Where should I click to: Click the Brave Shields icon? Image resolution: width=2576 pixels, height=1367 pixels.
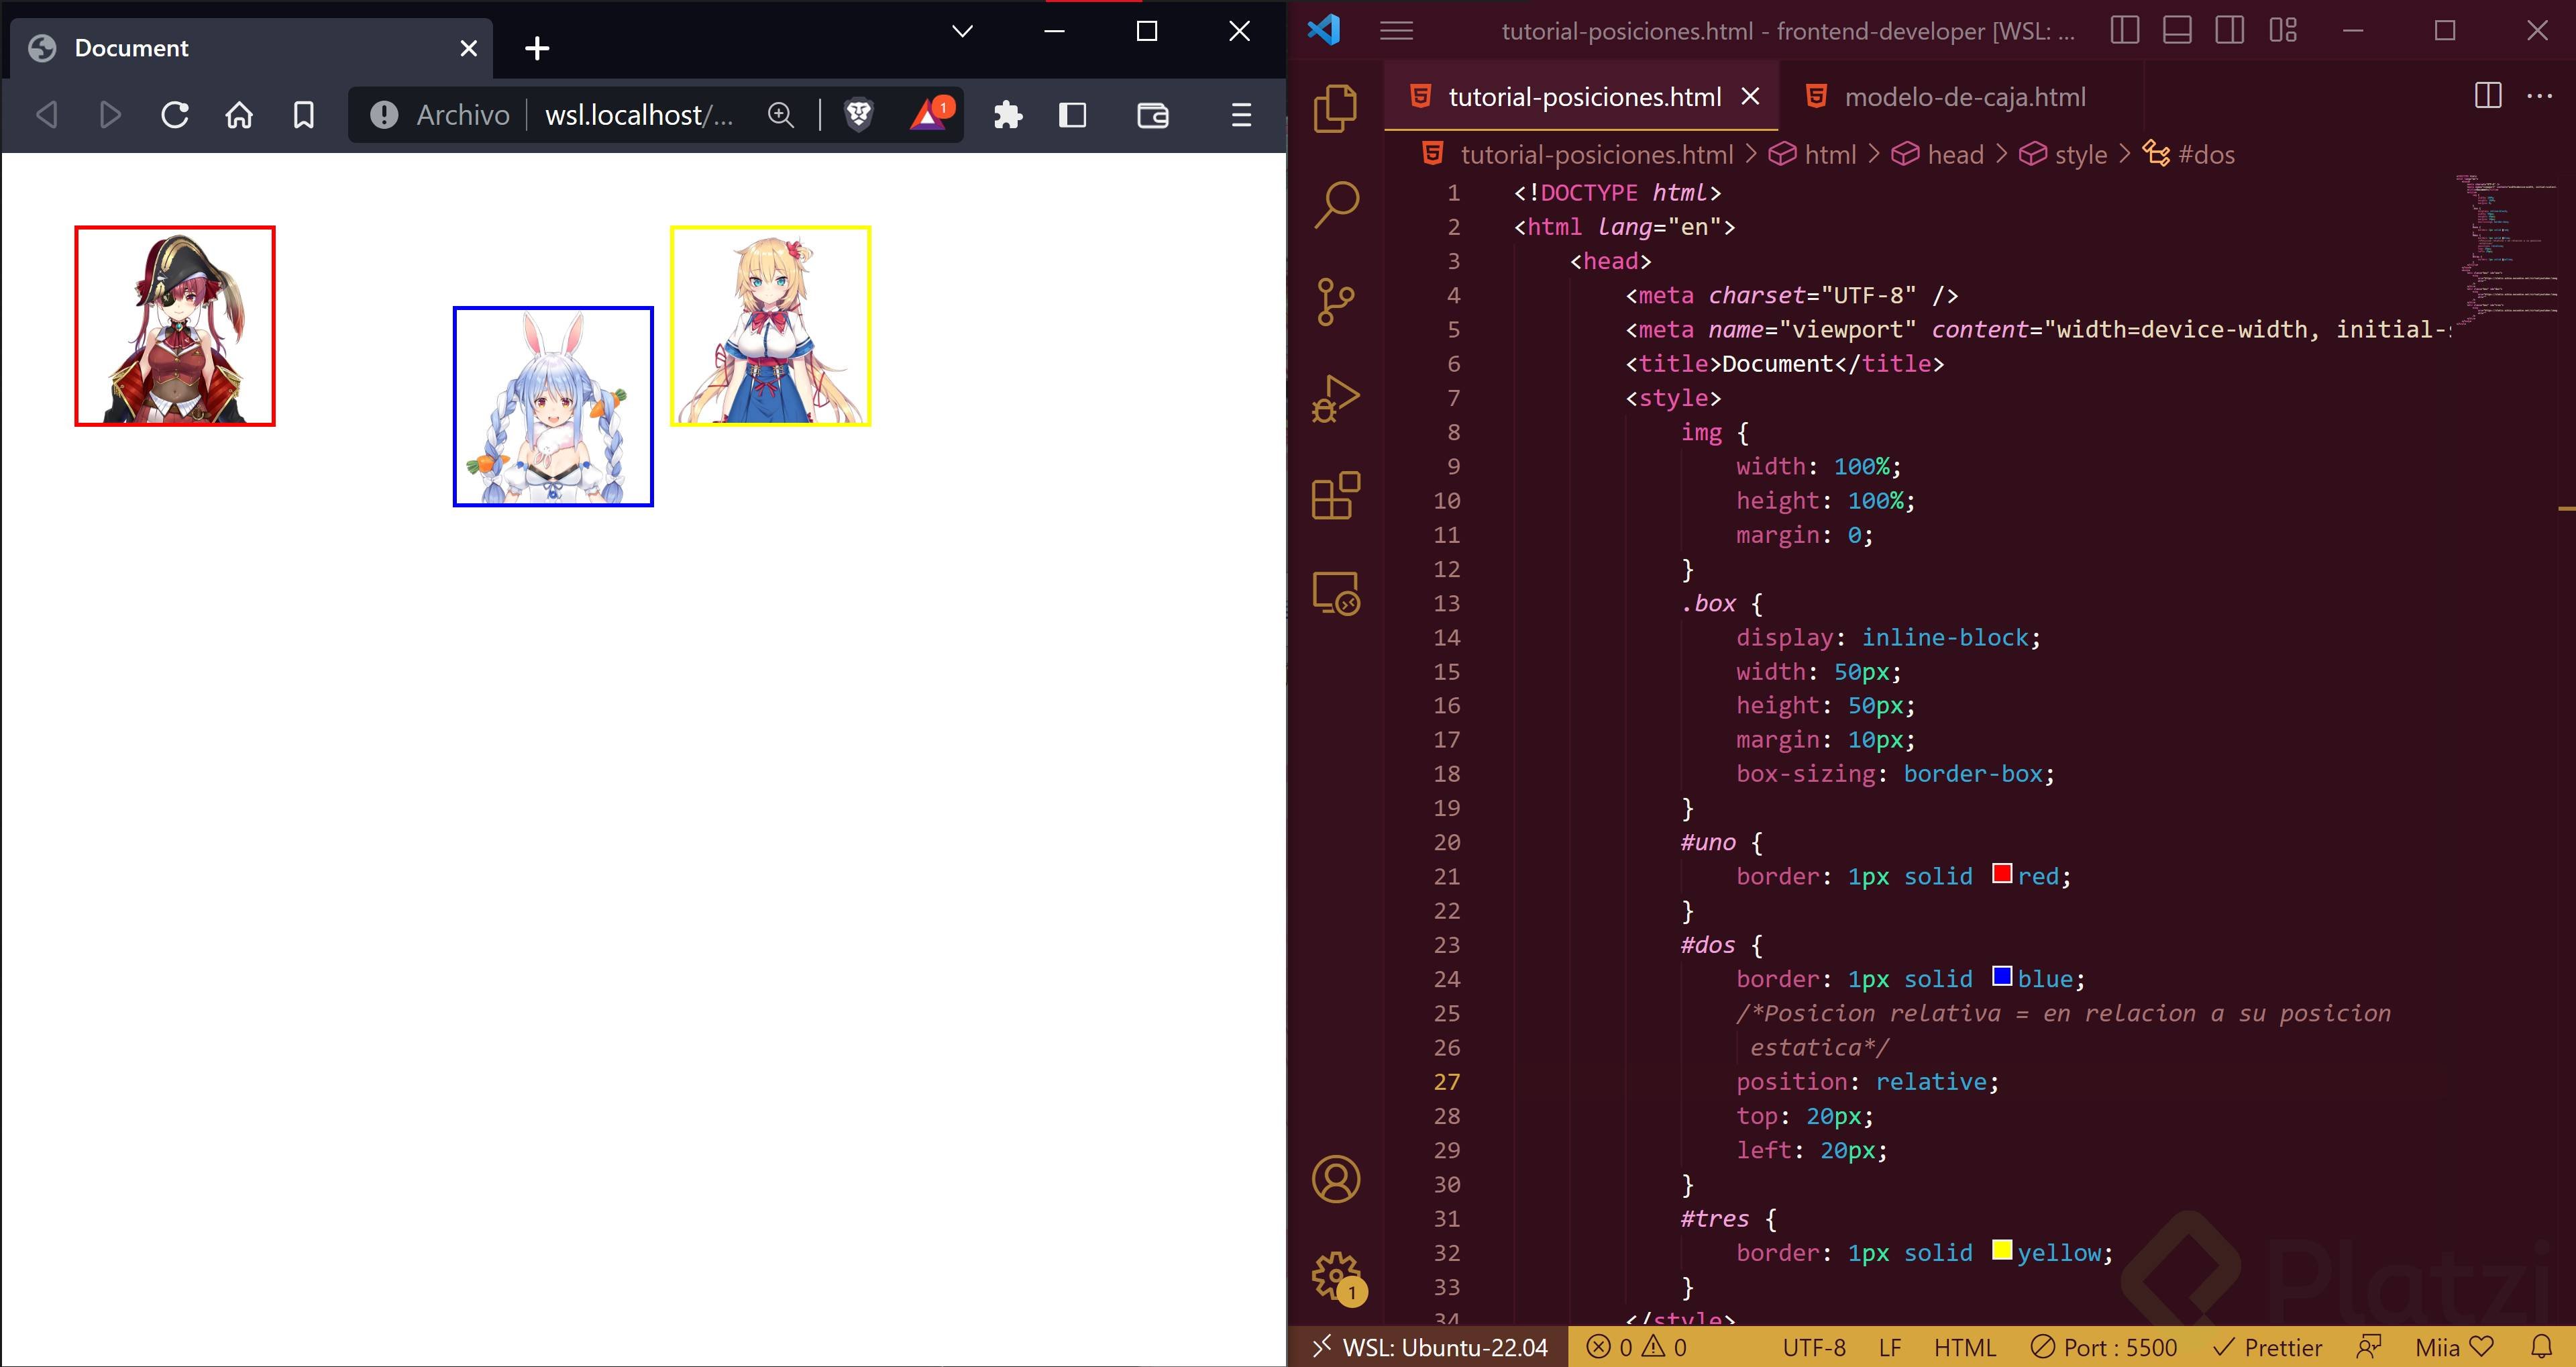click(x=858, y=114)
